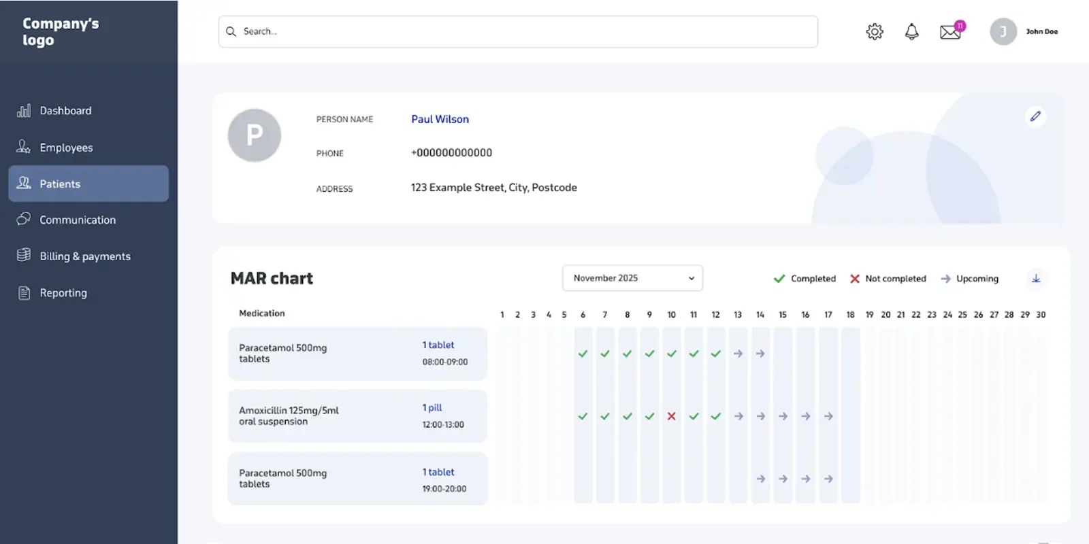Open the November 2025 month dropdown
The width and height of the screenshot is (1089, 544).
point(632,278)
